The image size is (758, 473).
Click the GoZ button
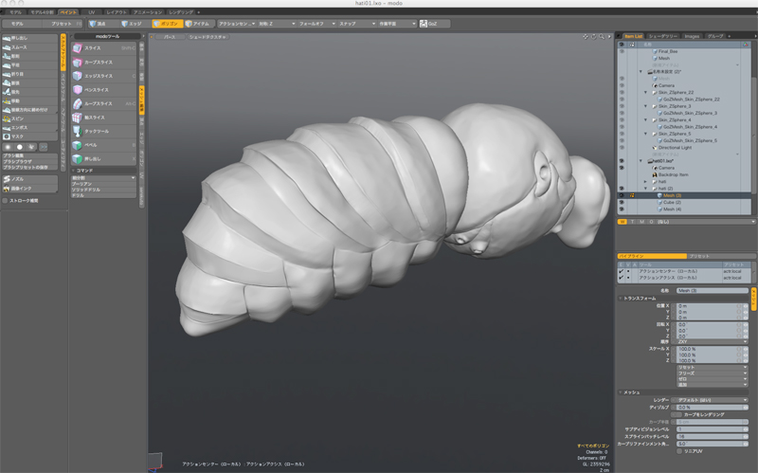[x=434, y=24]
